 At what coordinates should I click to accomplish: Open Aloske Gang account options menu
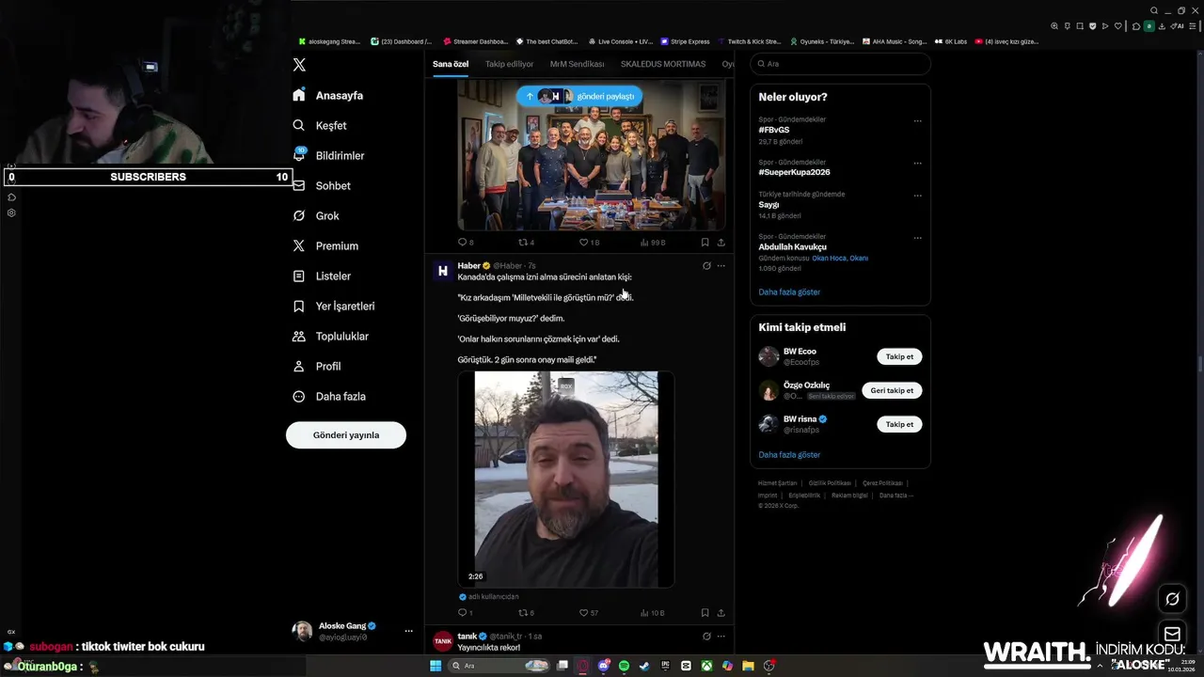408,631
